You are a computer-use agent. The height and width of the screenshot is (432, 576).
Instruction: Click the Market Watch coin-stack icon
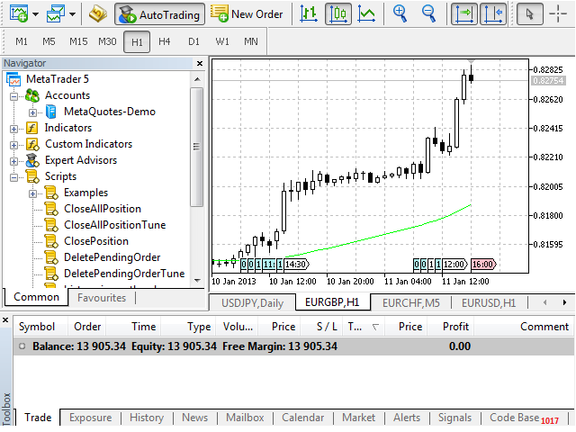pyautogui.click(x=98, y=13)
